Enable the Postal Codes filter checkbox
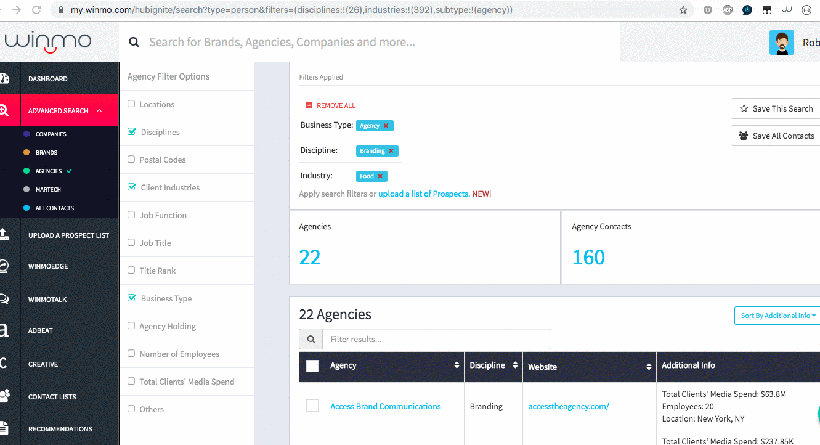The width and height of the screenshot is (820, 445). (131, 160)
